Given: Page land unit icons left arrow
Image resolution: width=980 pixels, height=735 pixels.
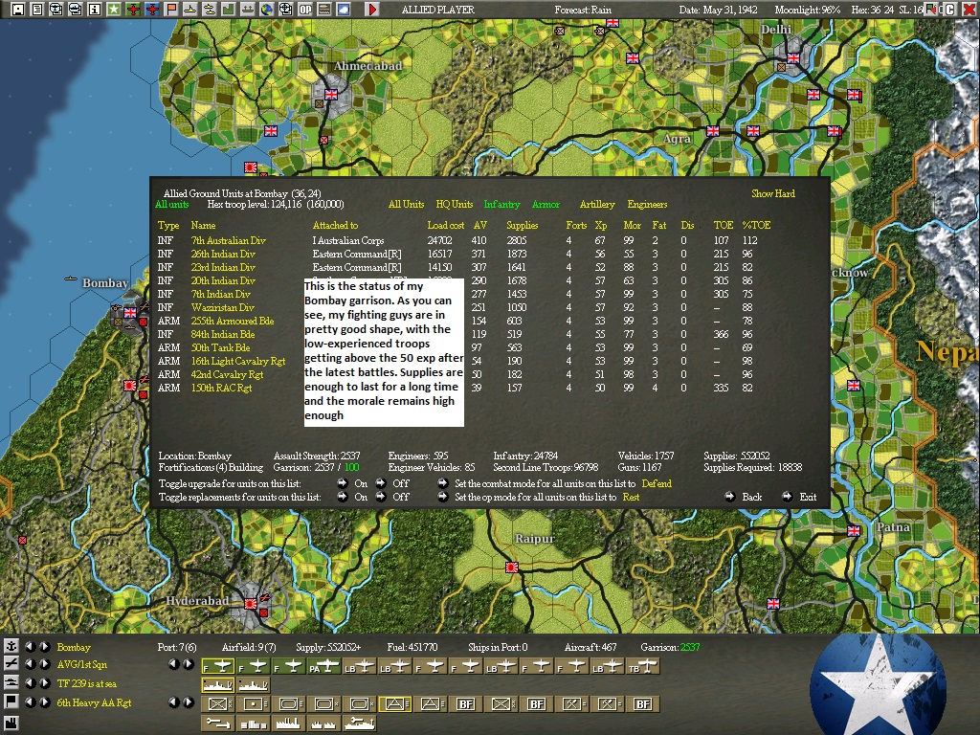Looking at the screenshot, I should tap(174, 702).
